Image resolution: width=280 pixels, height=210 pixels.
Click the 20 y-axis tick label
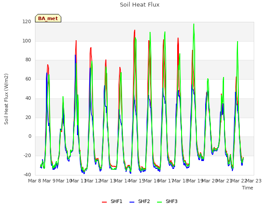point(28,118)
